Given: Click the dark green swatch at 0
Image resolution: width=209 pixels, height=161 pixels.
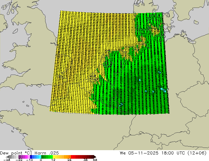Looking at the screenshot, I should pos(42,157).
